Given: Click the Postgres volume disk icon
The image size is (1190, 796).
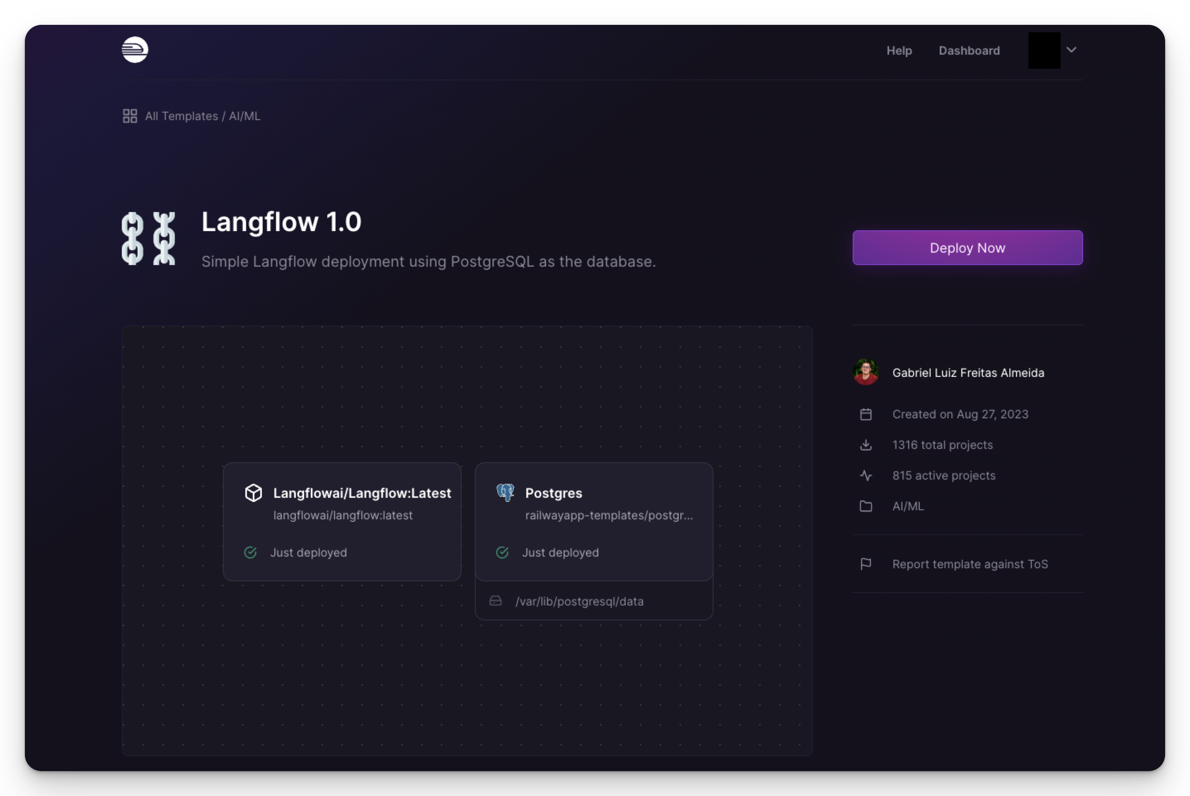Looking at the screenshot, I should click(x=495, y=601).
